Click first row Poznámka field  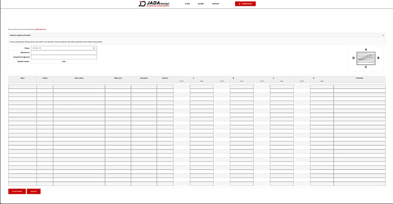coord(359,86)
